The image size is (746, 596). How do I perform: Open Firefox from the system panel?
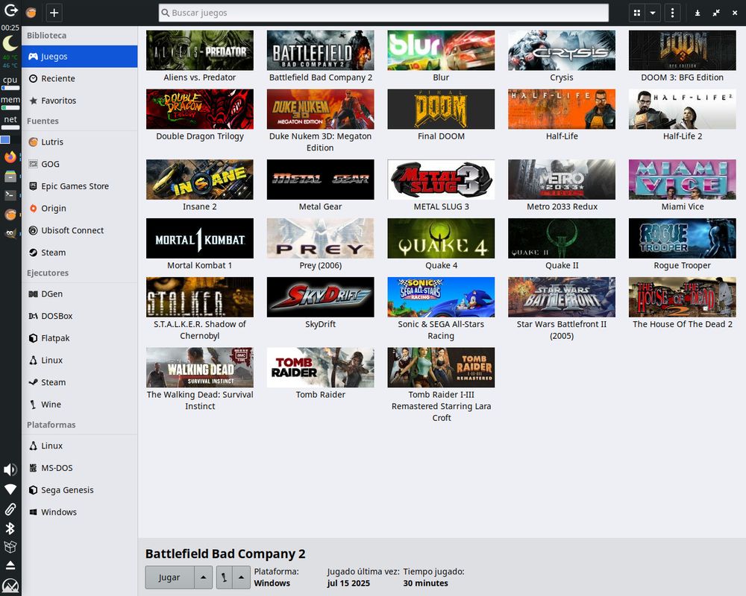point(10,157)
